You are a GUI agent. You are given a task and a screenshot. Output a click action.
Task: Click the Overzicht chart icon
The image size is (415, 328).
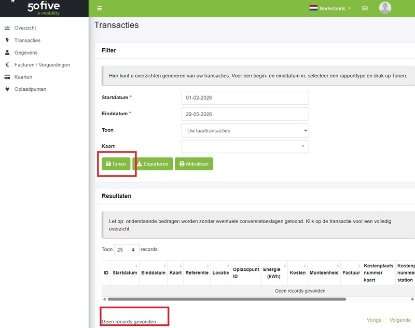click(x=7, y=28)
